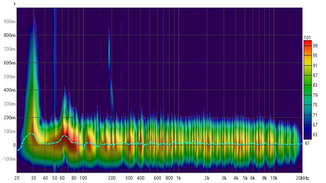The height and width of the screenshot is (183, 326).
Task: Click the narrow vertical line at 50 Hz
Action: click(55, 61)
